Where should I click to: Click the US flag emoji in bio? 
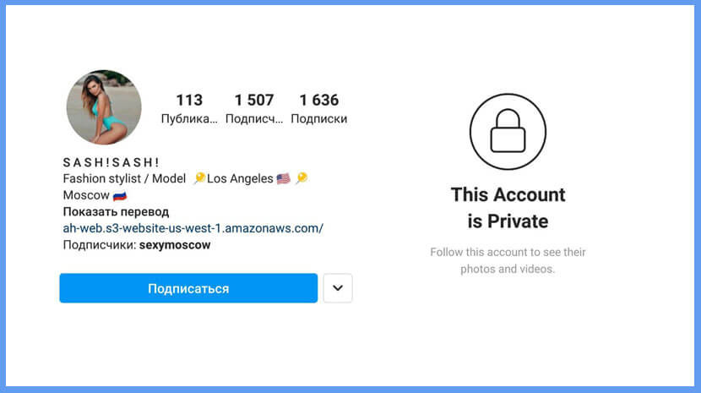pyautogui.click(x=284, y=178)
